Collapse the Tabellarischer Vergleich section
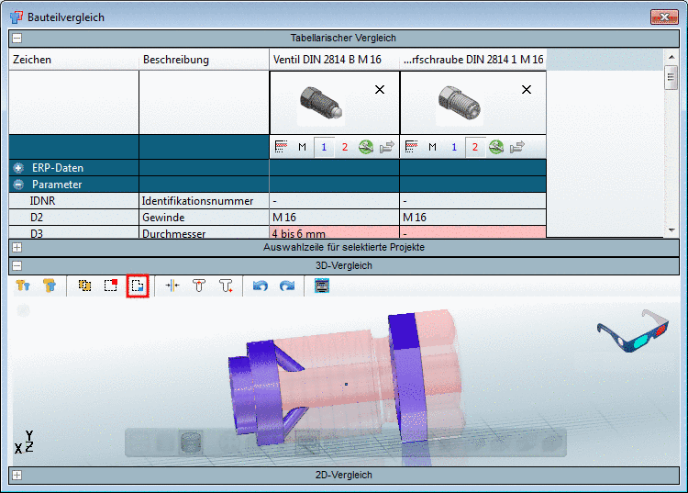 [x=17, y=39]
